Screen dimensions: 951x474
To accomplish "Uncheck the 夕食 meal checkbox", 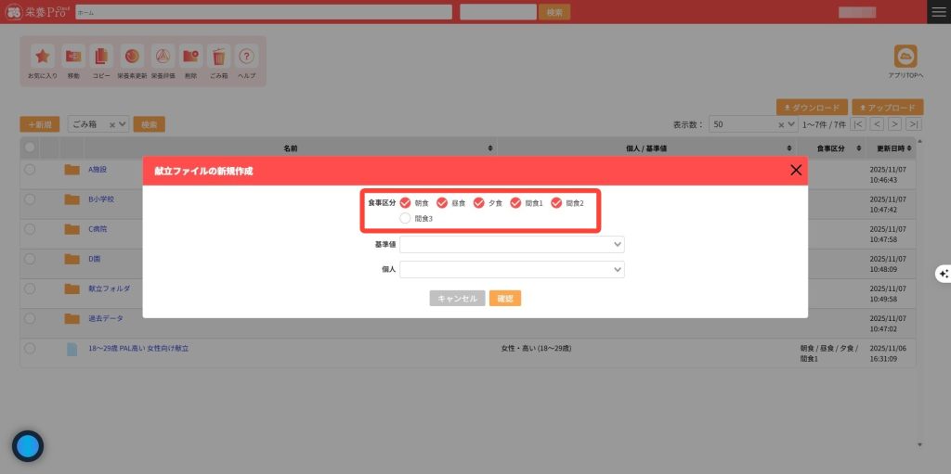I will point(479,203).
